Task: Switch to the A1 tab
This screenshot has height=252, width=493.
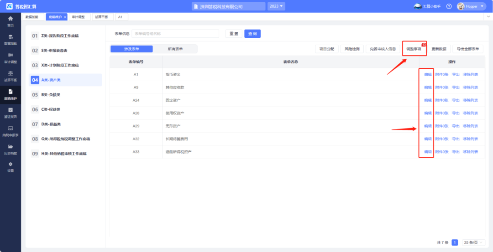Action: [121, 17]
